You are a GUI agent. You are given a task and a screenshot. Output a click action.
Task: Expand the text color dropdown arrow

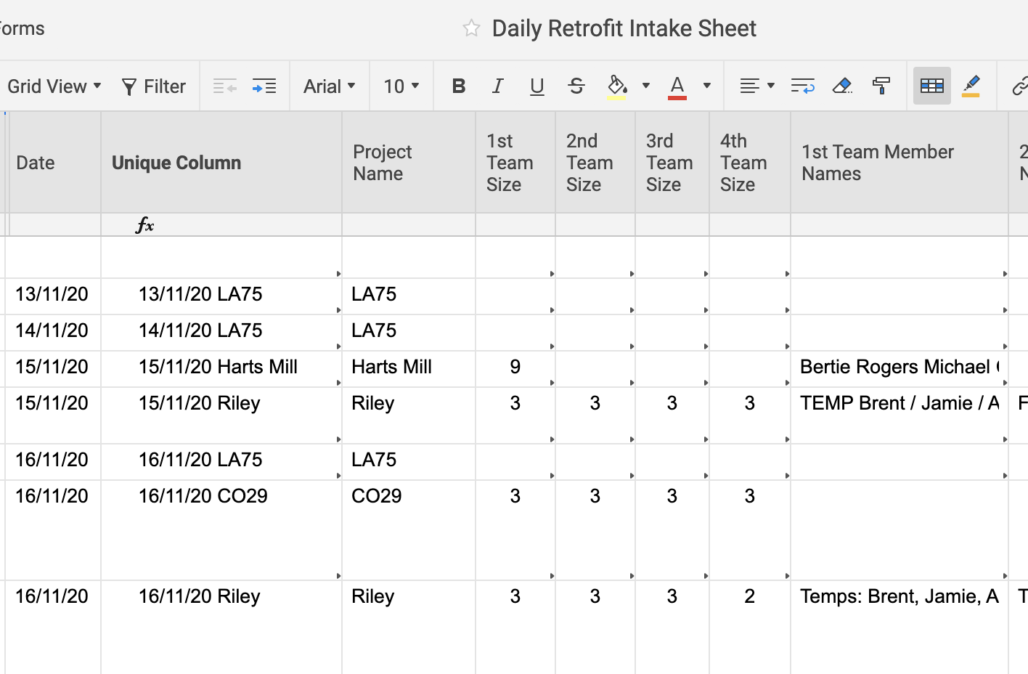pos(705,86)
